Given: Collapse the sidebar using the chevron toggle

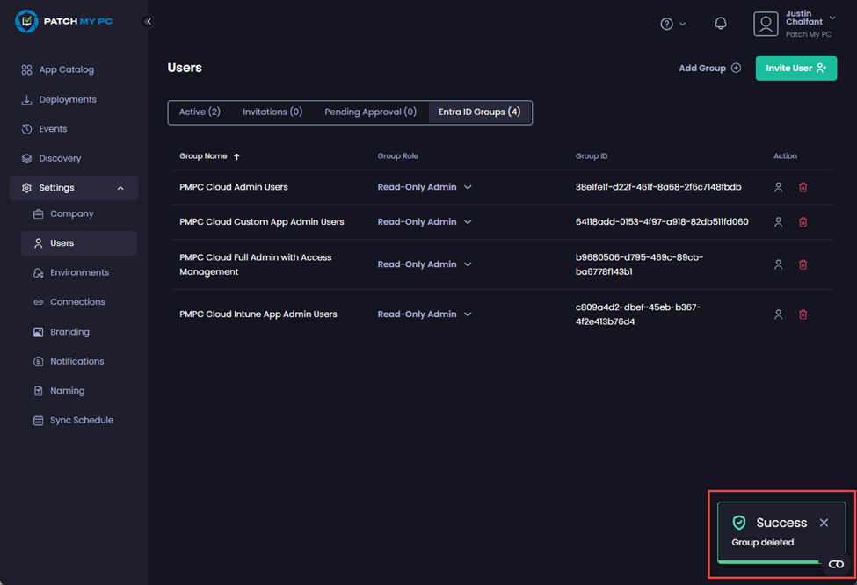Looking at the screenshot, I should 148,21.
